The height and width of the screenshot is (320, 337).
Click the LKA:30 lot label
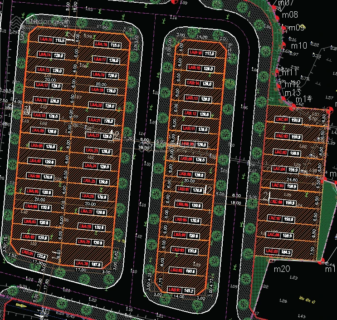pos(82,263)
